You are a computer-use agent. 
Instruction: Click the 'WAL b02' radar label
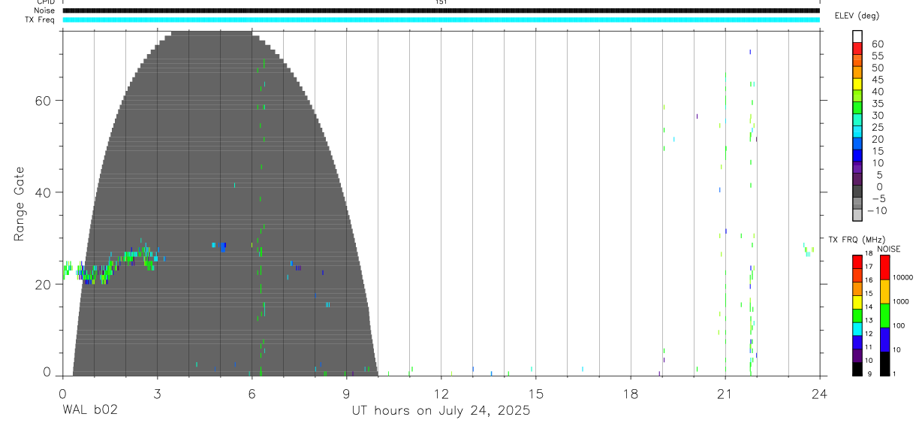(89, 411)
